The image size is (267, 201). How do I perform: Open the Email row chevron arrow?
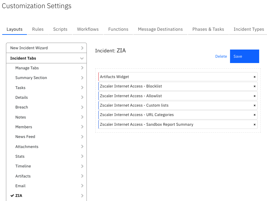coord(82,186)
